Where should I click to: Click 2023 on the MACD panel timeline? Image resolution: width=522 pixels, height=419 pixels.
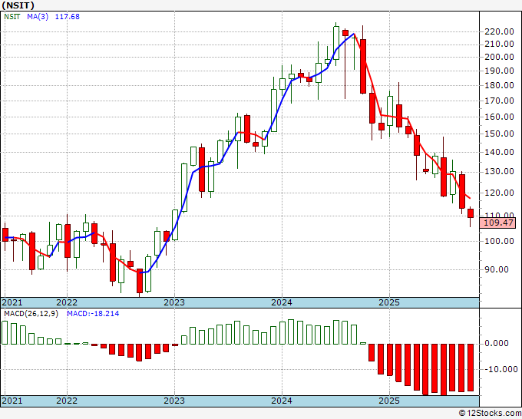(x=174, y=401)
